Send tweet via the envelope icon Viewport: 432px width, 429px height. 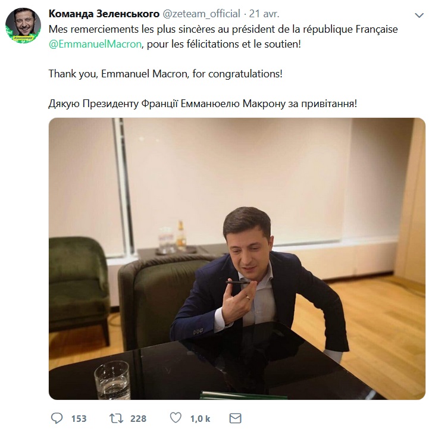click(x=235, y=418)
